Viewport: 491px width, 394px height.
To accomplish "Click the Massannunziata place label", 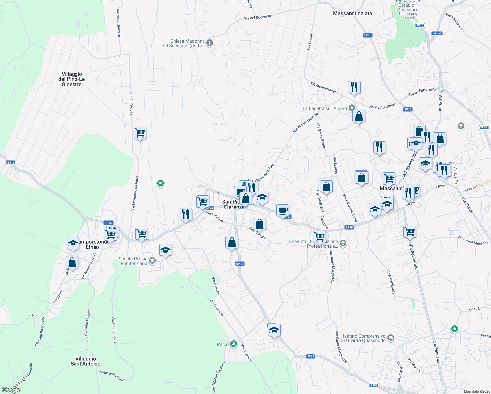I will tap(352, 13).
